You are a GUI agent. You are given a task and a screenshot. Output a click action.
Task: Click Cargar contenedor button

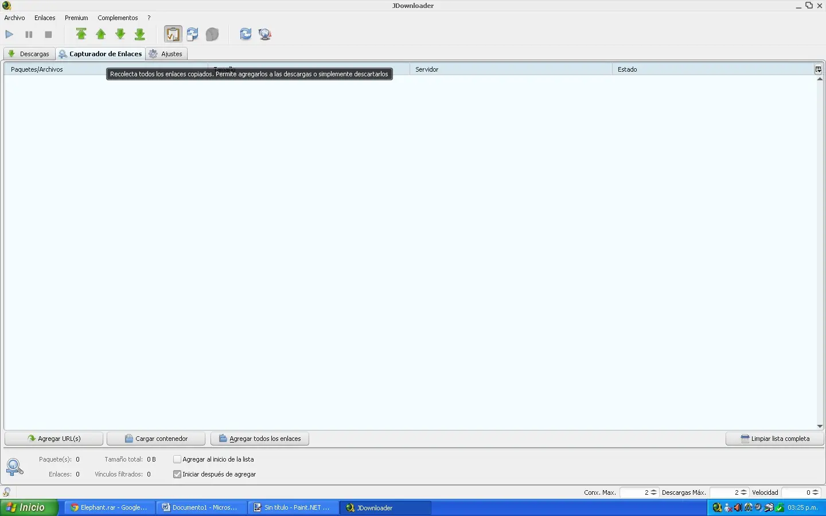(156, 439)
